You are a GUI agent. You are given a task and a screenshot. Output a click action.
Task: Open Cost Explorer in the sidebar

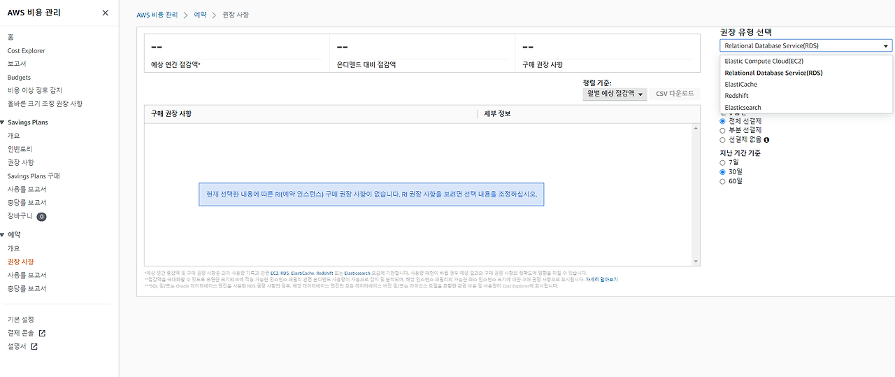click(x=27, y=51)
